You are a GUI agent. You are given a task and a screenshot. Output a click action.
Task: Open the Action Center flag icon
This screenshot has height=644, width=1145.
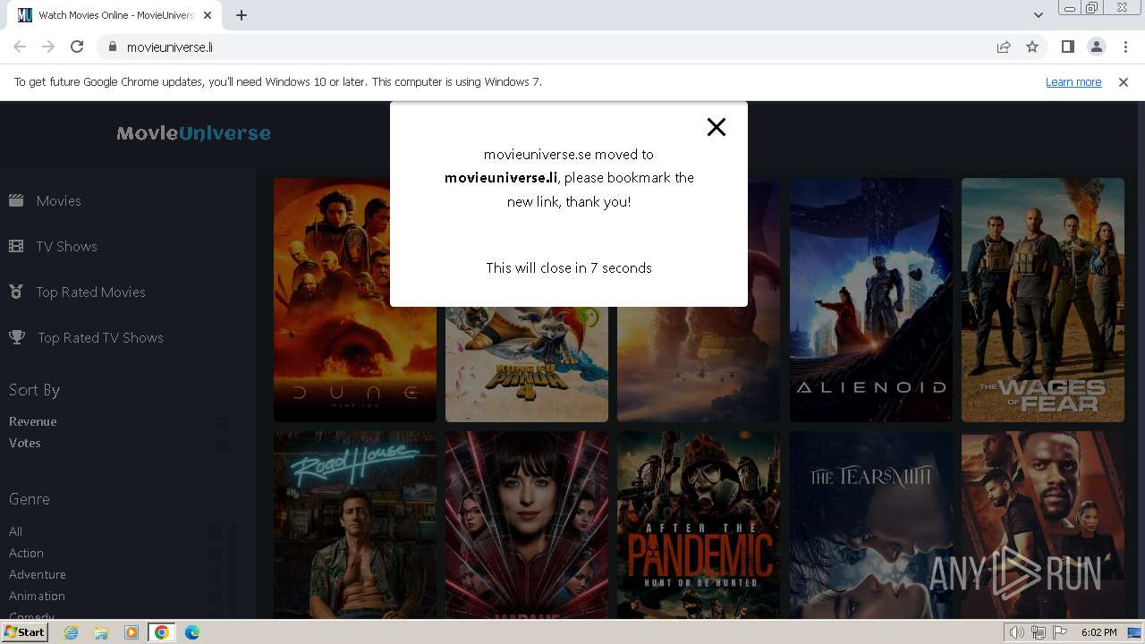click(1060, 632)
